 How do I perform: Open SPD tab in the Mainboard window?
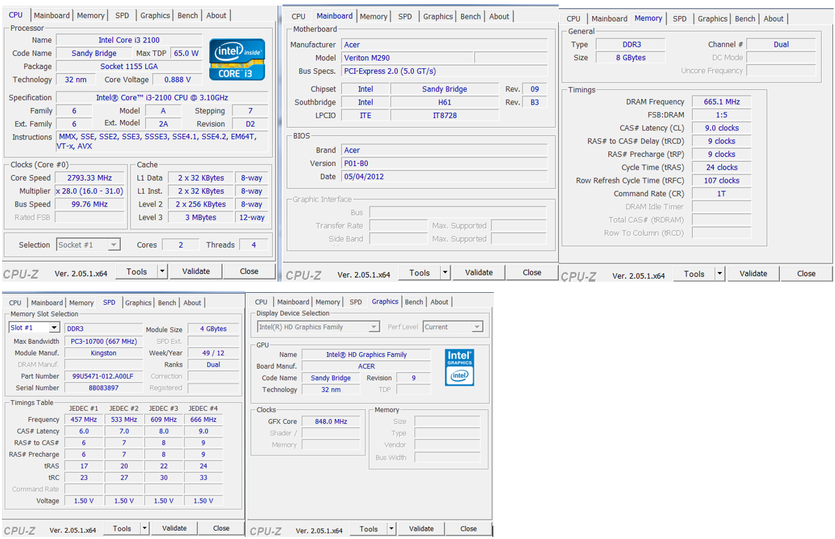coord(405,17)
